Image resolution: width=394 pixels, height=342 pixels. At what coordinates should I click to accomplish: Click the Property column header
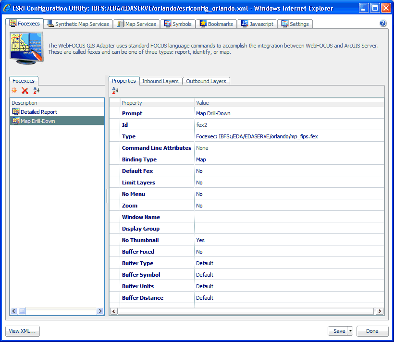point(157,103)
